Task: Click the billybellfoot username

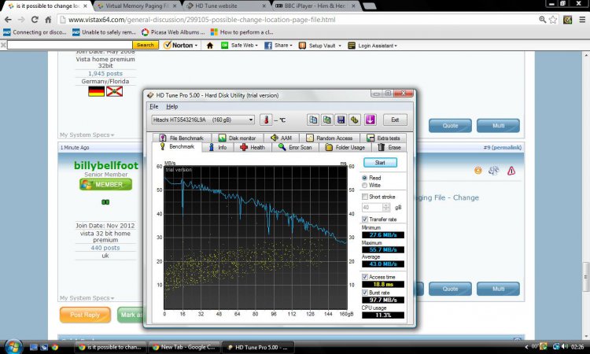Action: pyautogui.click(x=106, y=165)
